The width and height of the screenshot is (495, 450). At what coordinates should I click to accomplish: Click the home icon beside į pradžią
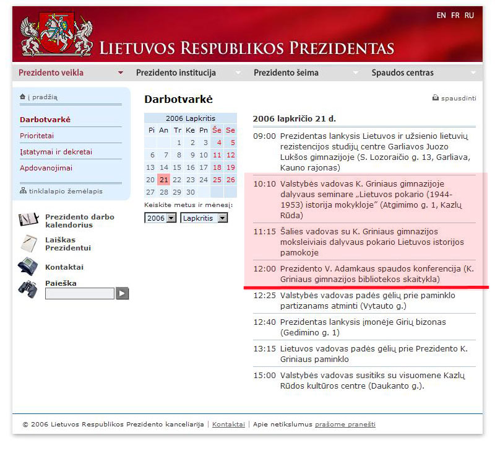tap(22, 97)
